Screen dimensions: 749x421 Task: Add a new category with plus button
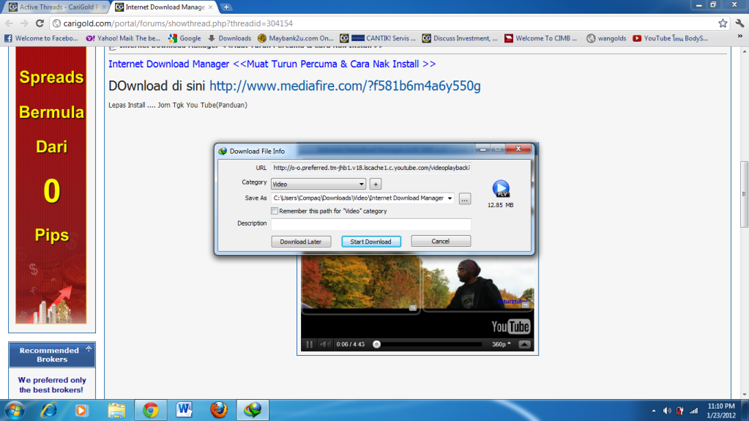coord(376,184)
